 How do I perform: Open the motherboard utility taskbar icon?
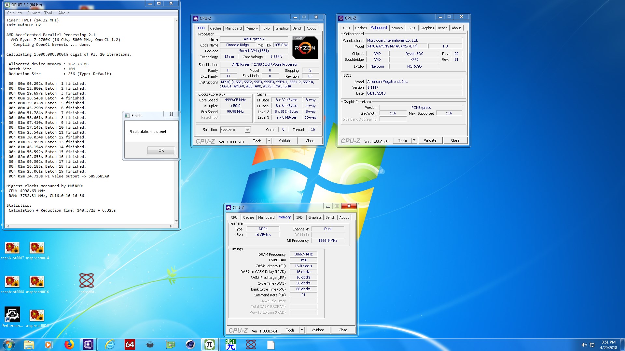coord(170,344)
